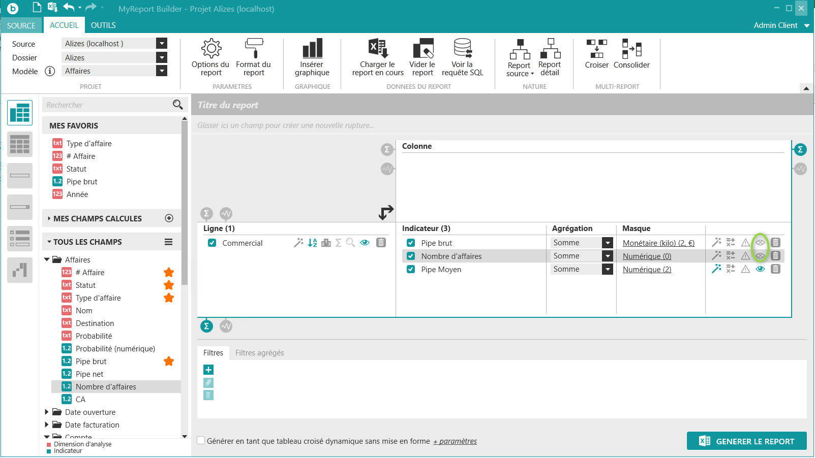The width and height of the screenshot is (815, 458).
Task: Click Format du report paint roller
Action: pyautogui.click(x=253, y=57)
